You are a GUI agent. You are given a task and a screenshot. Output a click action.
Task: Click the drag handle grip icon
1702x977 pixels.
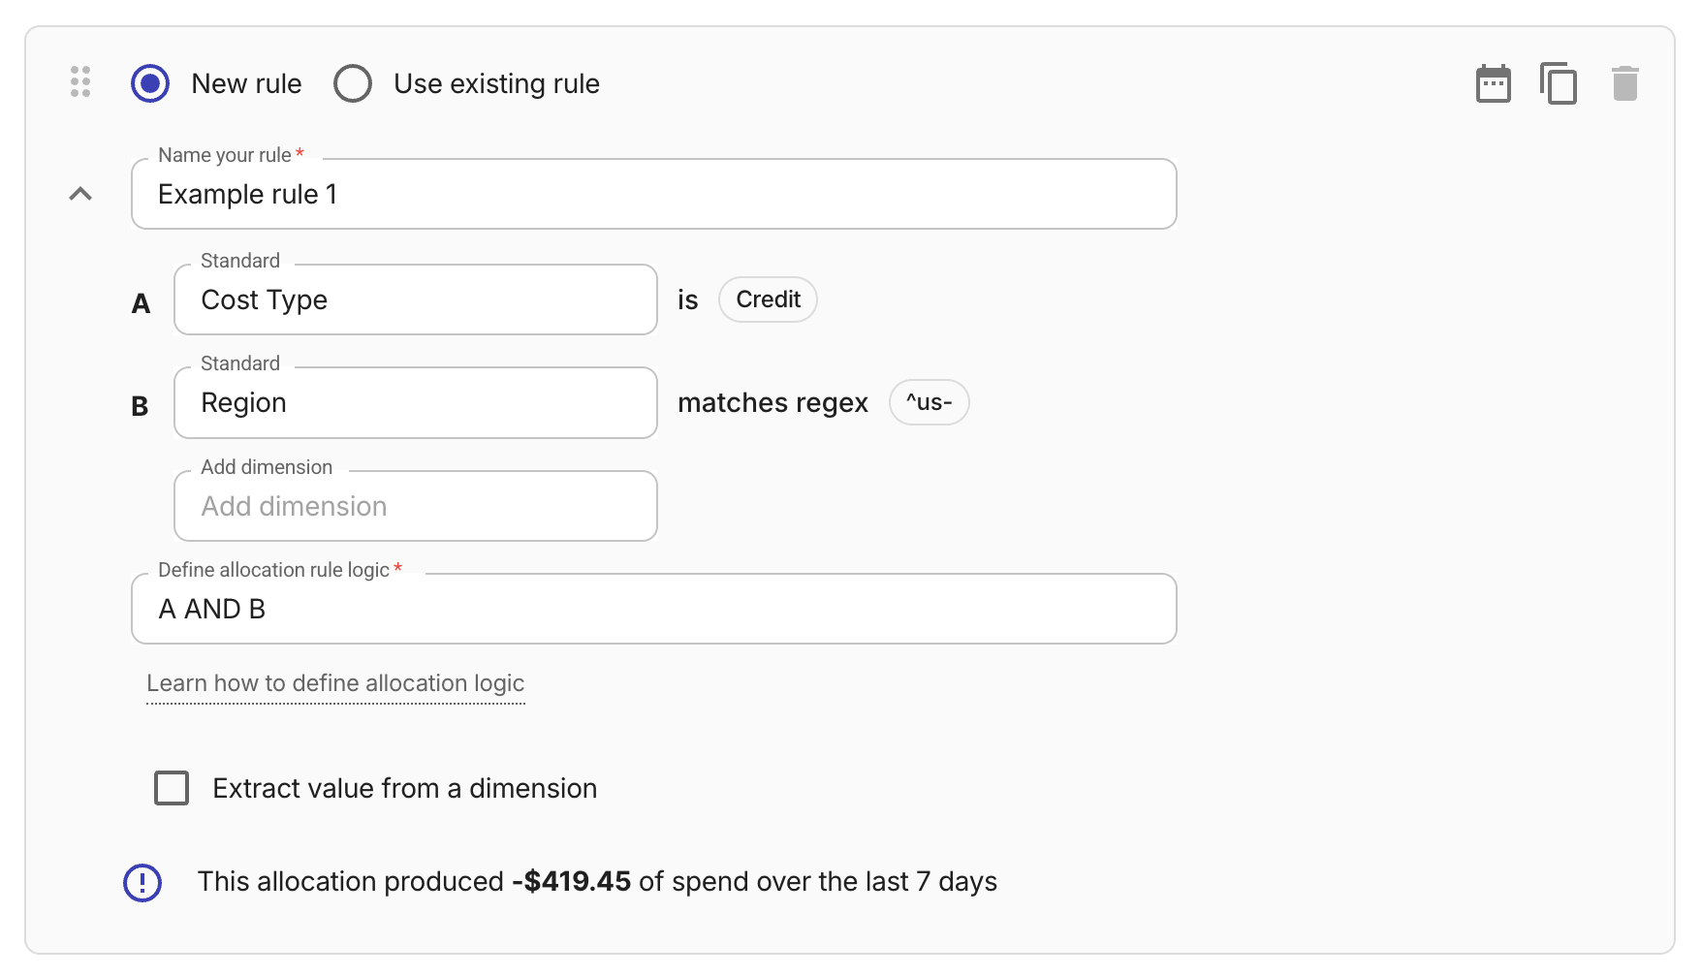[x=80, y=81]
